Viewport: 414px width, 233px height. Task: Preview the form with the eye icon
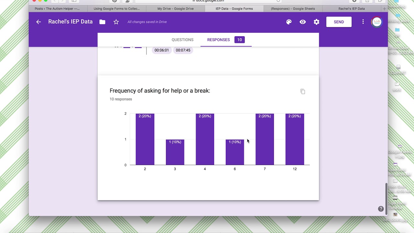pyautogui.click(x=303, y=22)
